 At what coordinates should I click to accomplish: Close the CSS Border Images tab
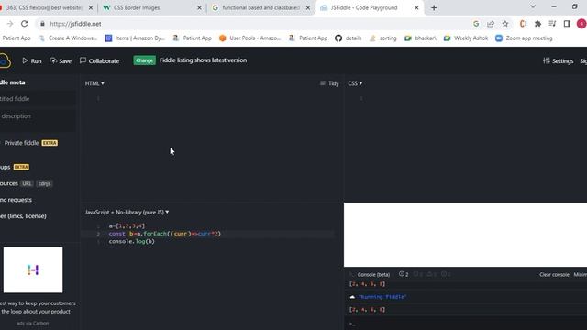point(199,8)
